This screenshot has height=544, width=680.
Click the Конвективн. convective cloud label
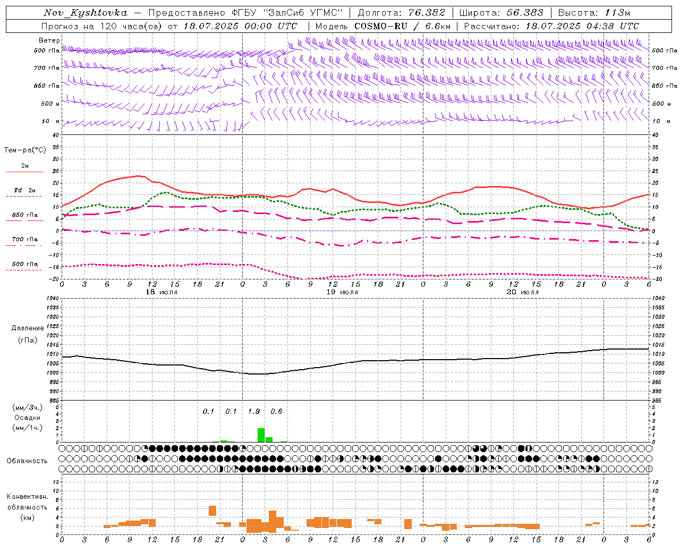tap(27, 497)
